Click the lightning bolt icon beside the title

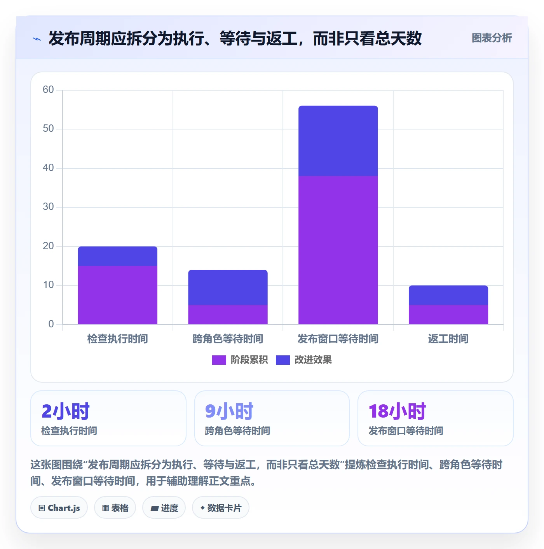(x=37, y=39)
